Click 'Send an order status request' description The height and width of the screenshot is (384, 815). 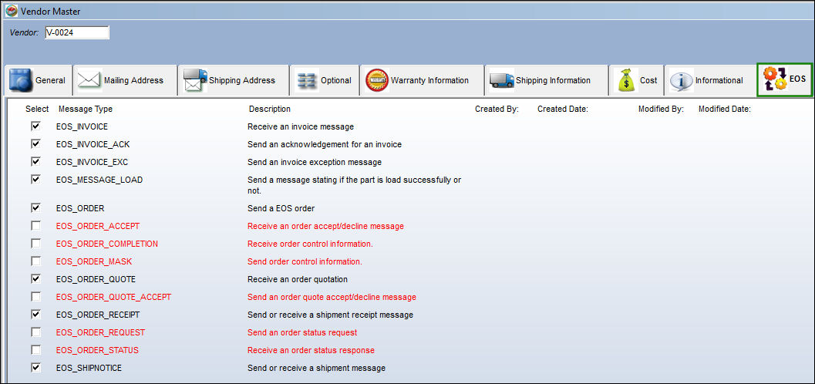pos(302,332)
